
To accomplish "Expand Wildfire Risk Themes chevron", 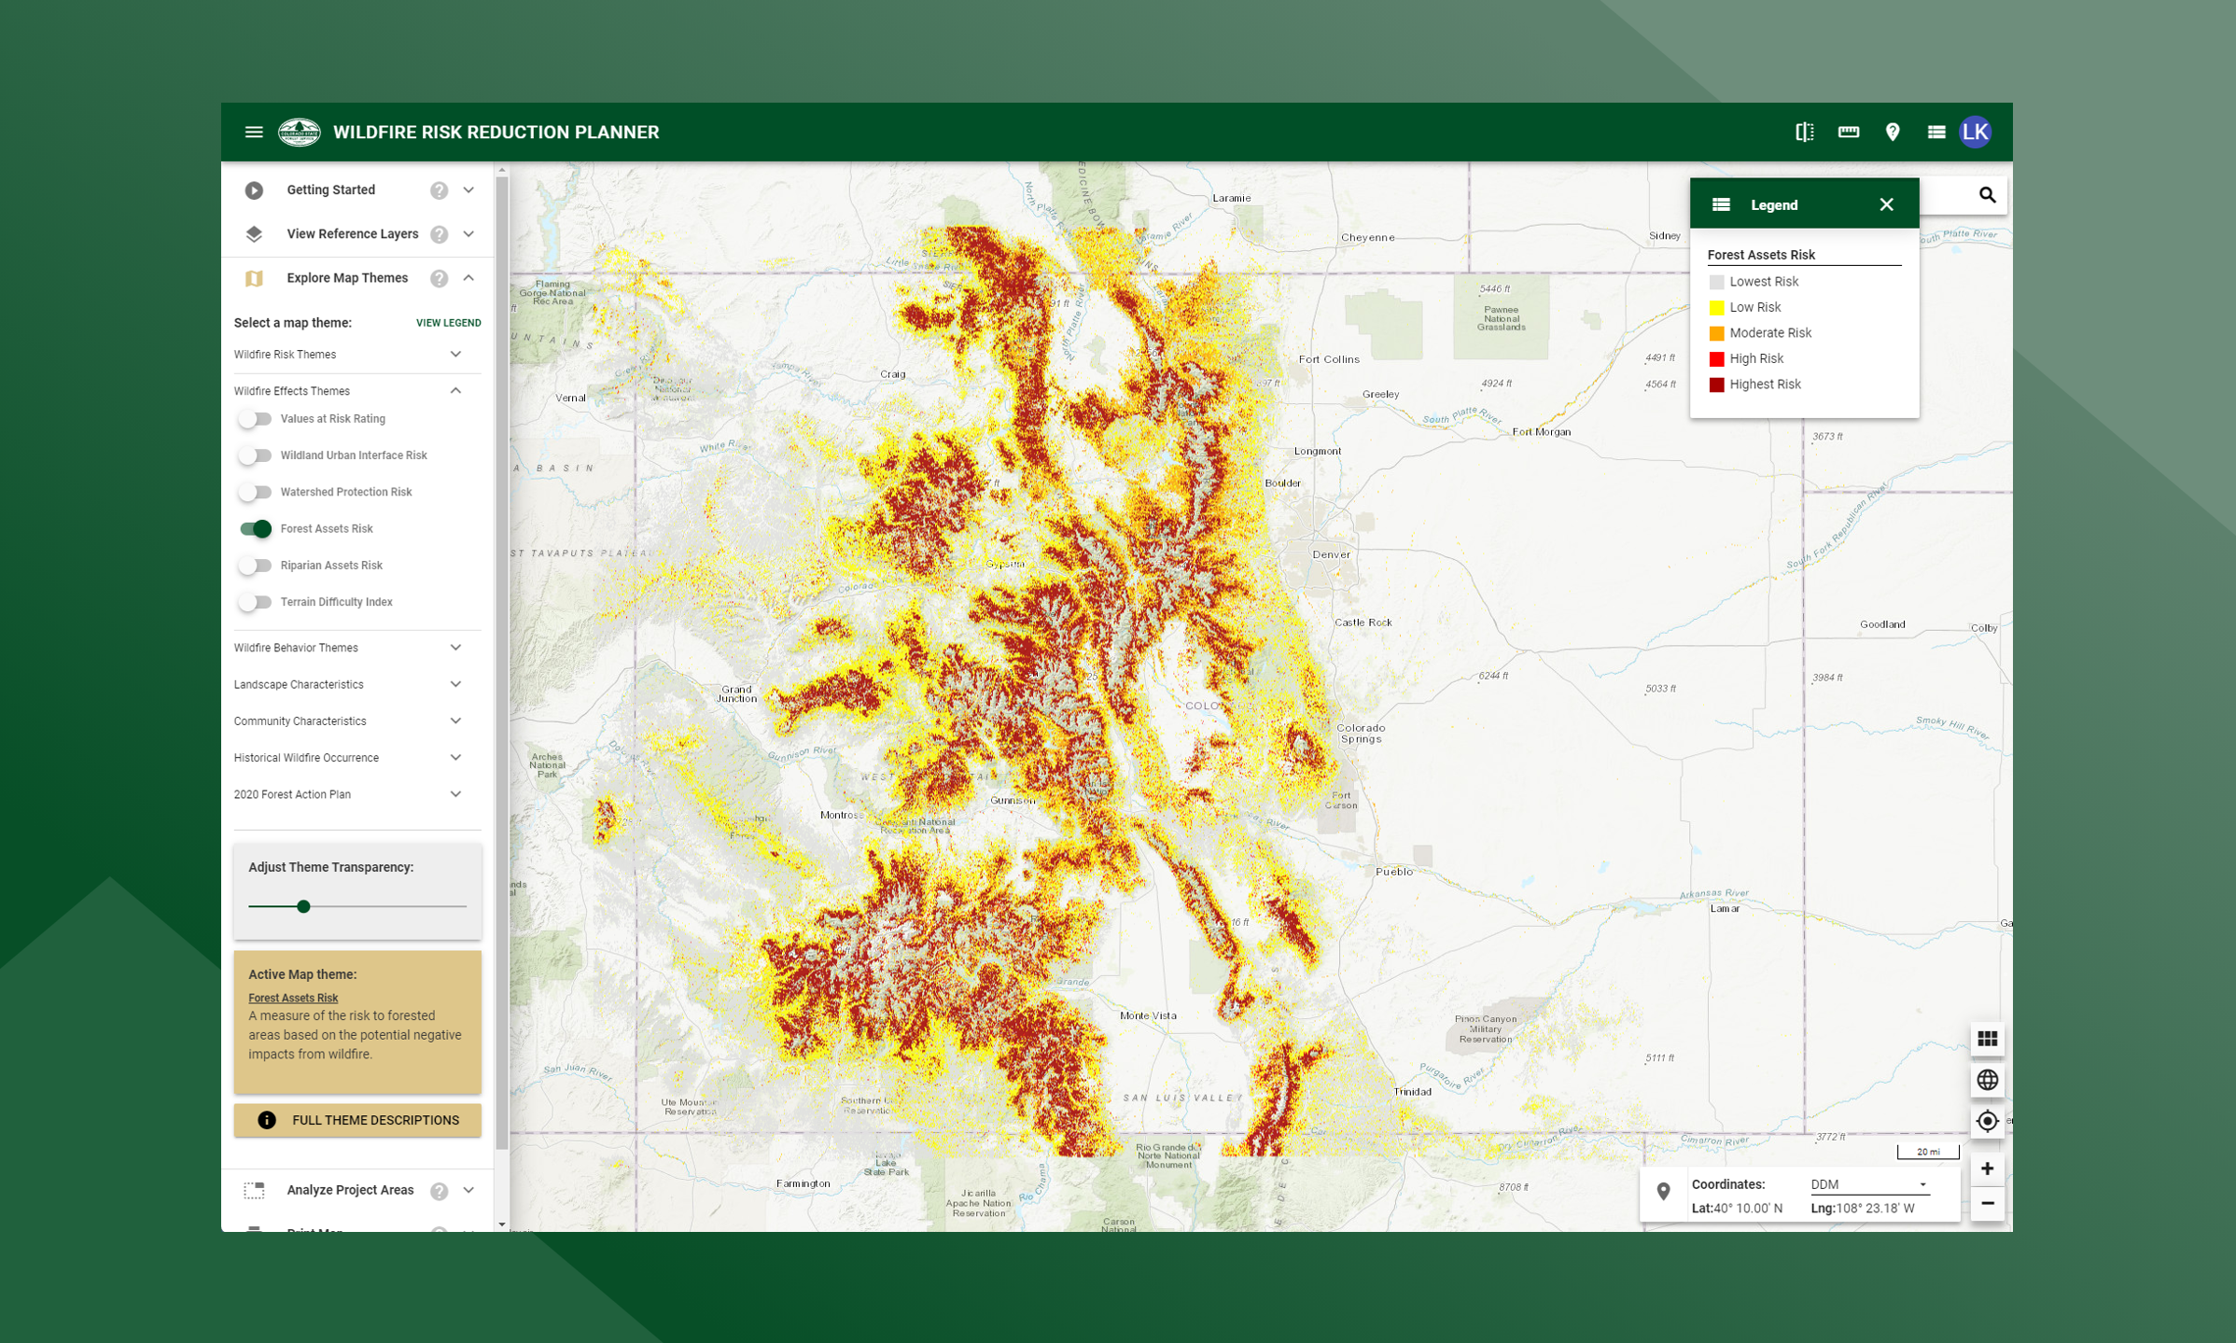I will point(455,355).
